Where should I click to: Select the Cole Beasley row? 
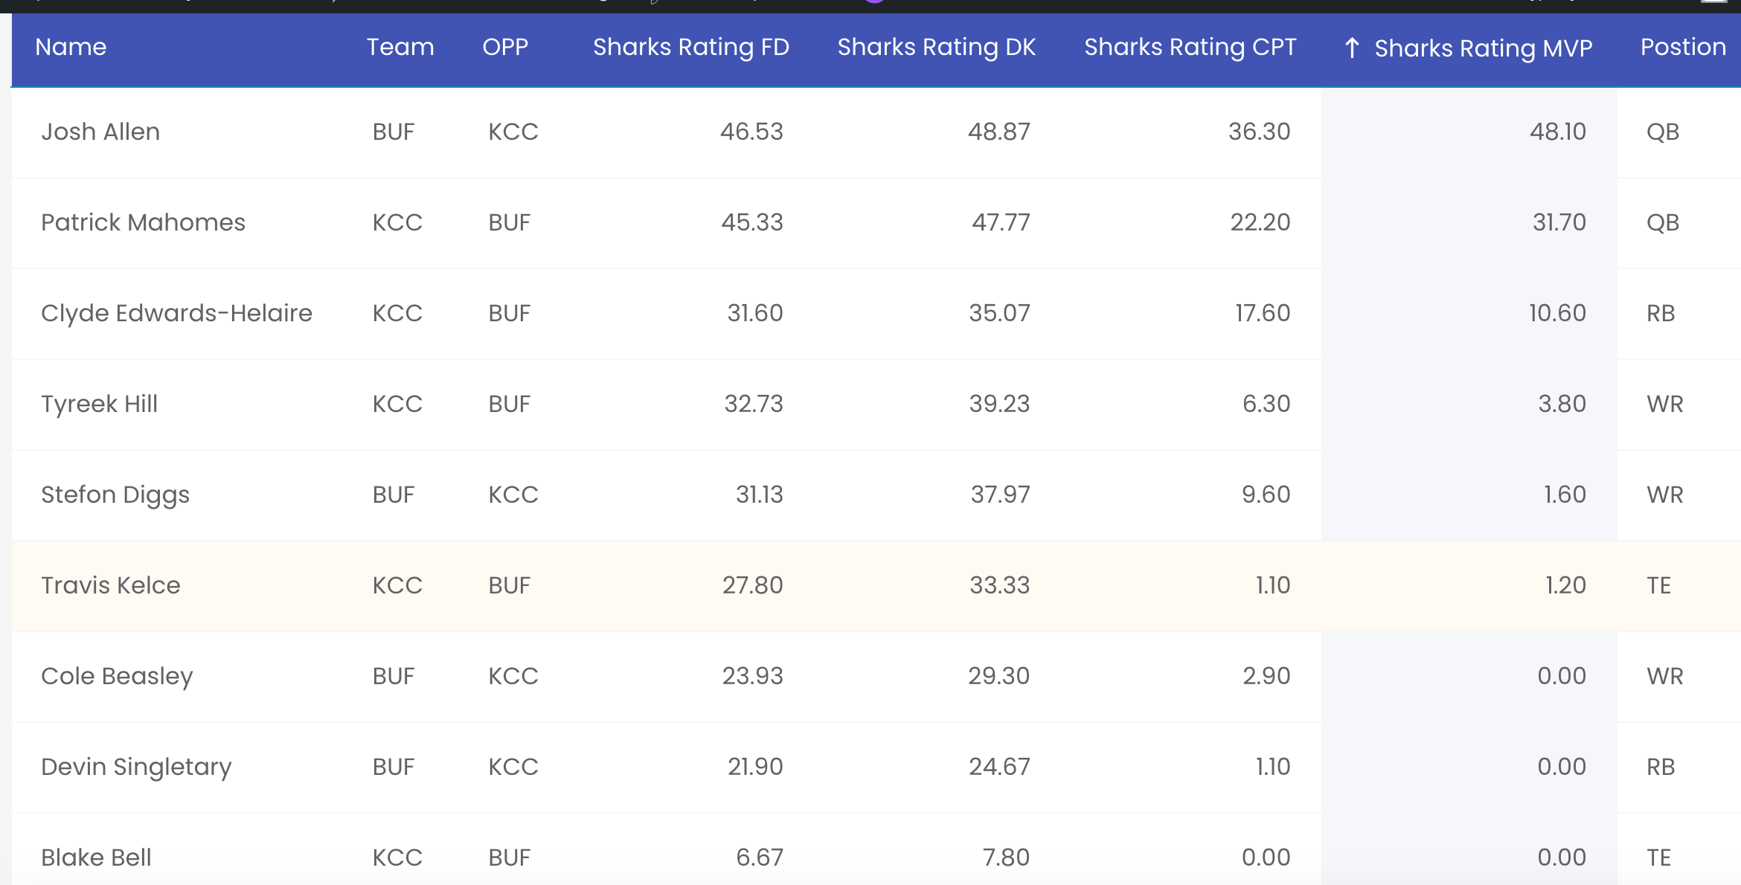pyautogui.click(x=876, y=677)
